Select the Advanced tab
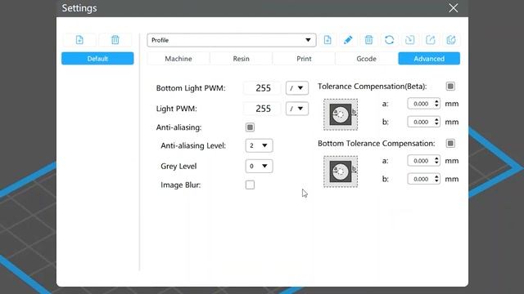The width and height of the screenshot is (524, 294). (429, 59)
